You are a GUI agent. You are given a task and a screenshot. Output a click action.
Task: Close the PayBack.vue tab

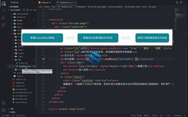tap(75, 3)
